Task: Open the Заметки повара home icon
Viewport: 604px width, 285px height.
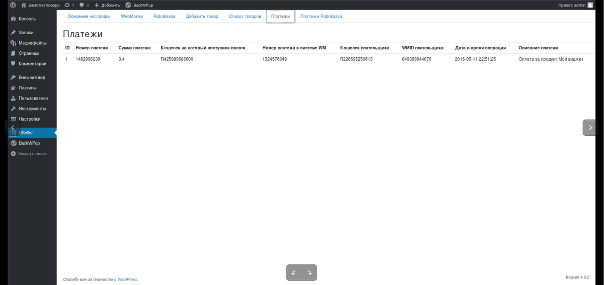Action: 23,5
